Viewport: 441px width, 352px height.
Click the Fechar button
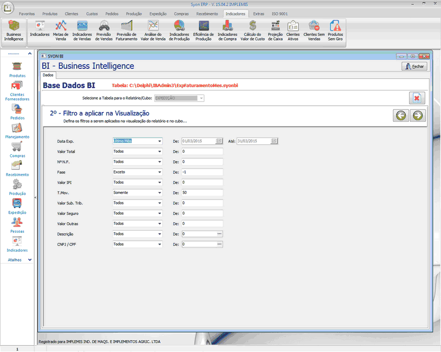click(x=414, y=66)
